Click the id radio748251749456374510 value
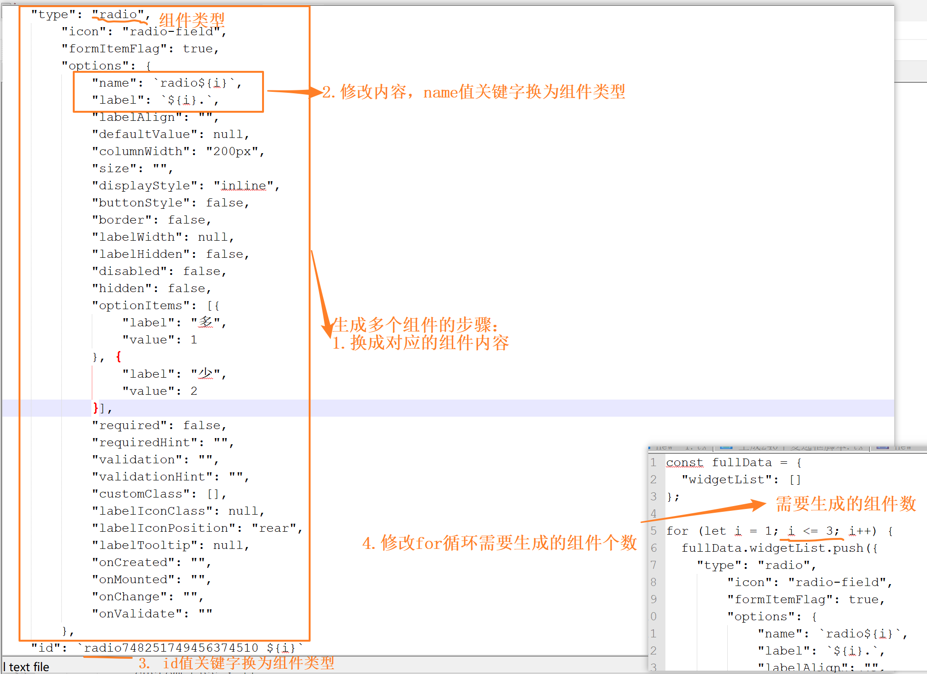 click(171, 648)
